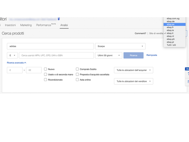Click the copy icon next to seller name
189x142 pixels.
pos(59,19)
